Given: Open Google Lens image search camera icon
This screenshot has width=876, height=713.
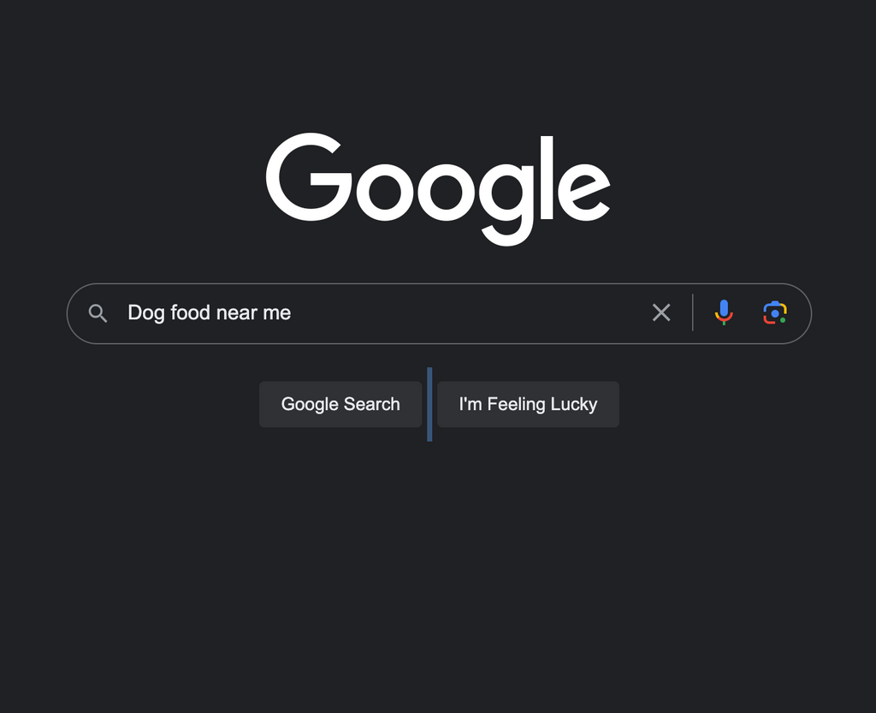Looking at the screenshot, I should click(x=775, y=312).
